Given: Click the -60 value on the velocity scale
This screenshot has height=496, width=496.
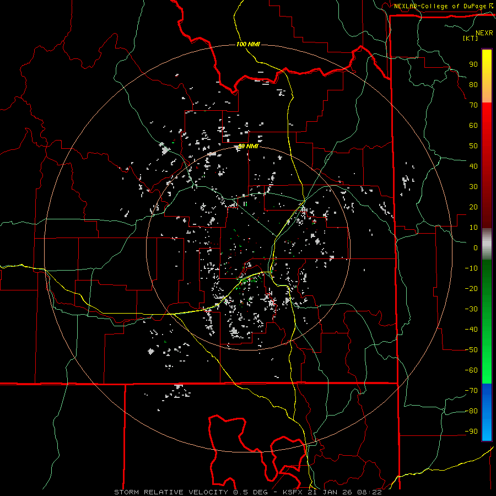Looking at the screenshot, I should coord(471,370).
